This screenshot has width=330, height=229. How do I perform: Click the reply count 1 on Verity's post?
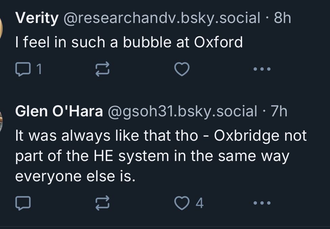pos(39,69)
